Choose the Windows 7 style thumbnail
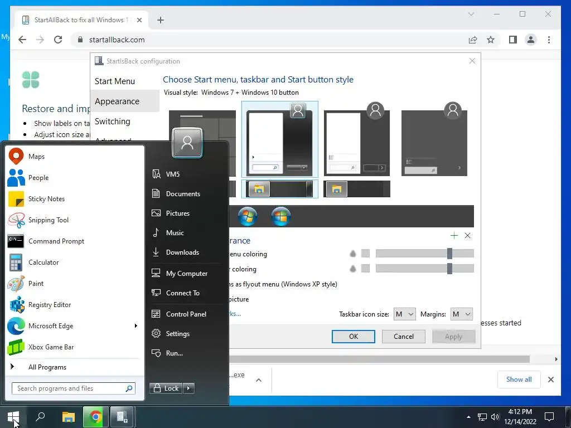Viewport: 571px width, 428px height. [x=280, y=139]
